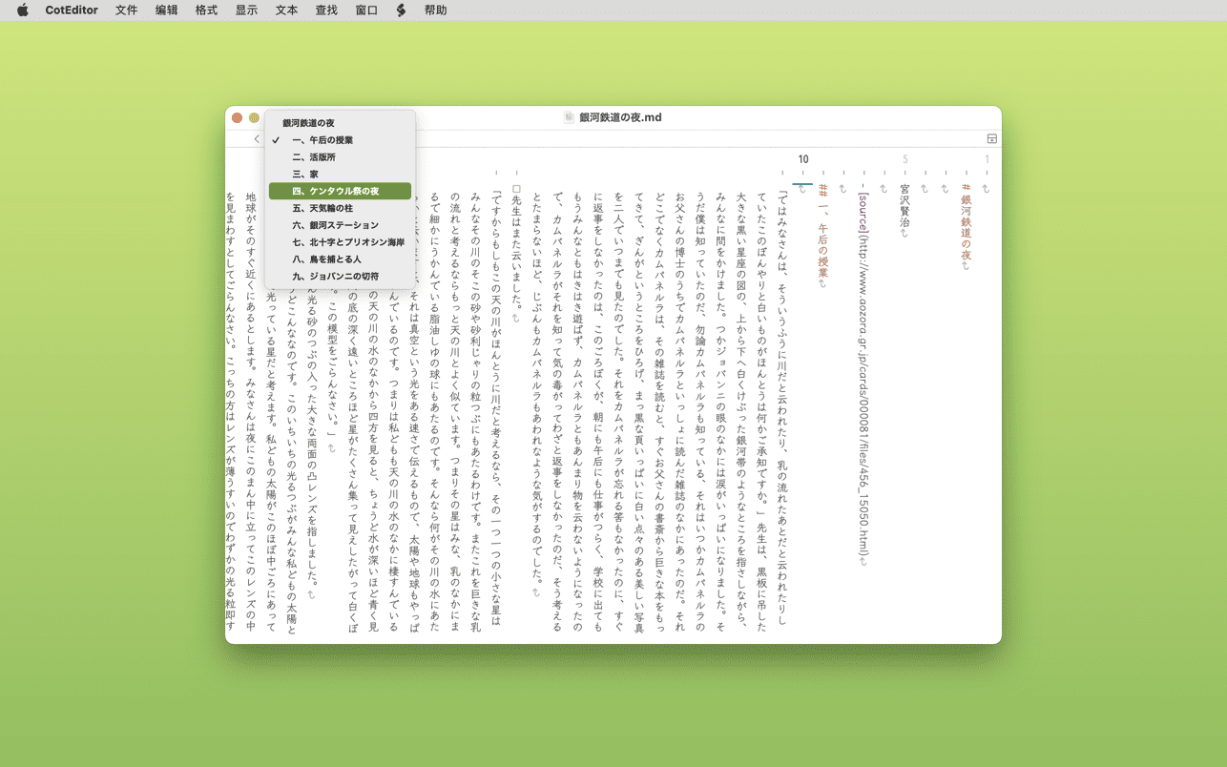Open the 帮助 menu
Viewport: 1227px width, 767px height.
tap(435, 10)
